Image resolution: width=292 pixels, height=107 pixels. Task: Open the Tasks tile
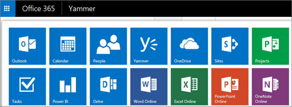coord(27,87)
